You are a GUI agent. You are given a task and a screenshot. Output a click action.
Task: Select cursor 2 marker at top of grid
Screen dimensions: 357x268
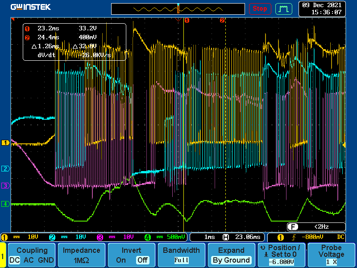pos(222,21)
